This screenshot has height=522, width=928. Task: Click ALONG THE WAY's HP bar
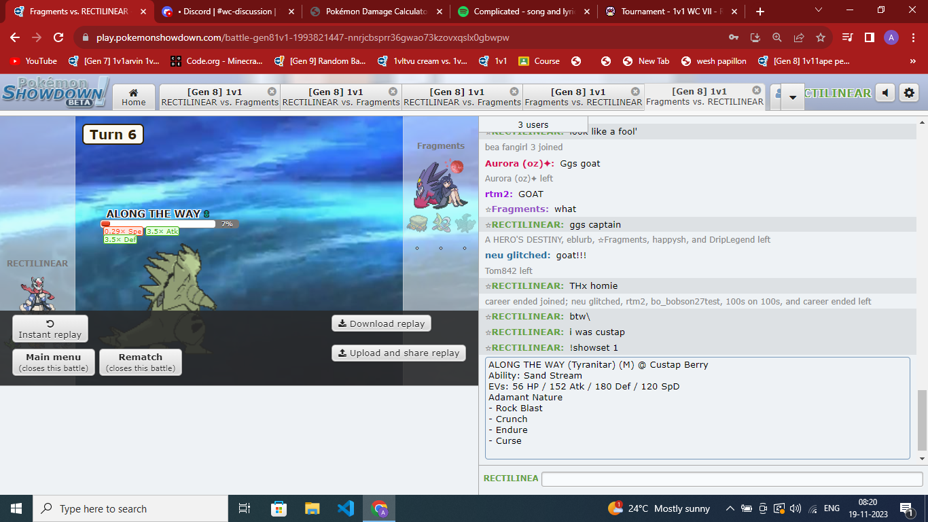click(x=158, y=224)
